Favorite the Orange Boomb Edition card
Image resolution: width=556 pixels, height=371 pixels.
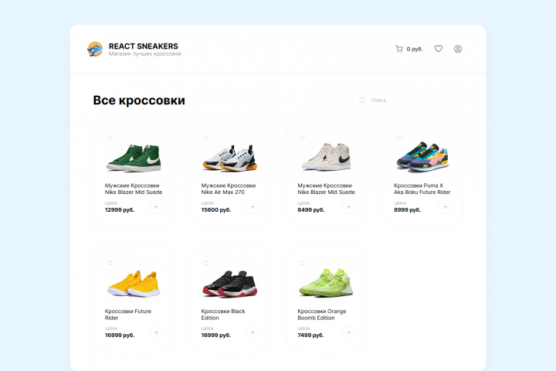(303, 264)
